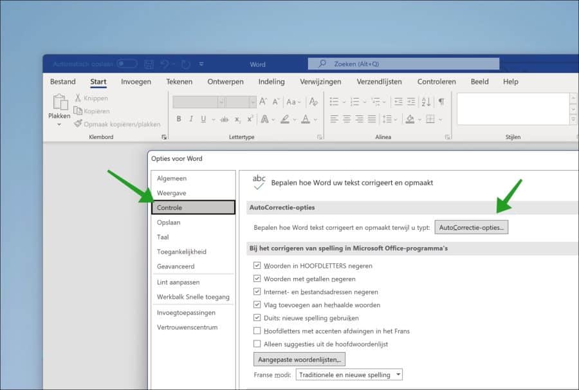
Task: Toggle the Automatisch opslaan switch
Action: 127,64
